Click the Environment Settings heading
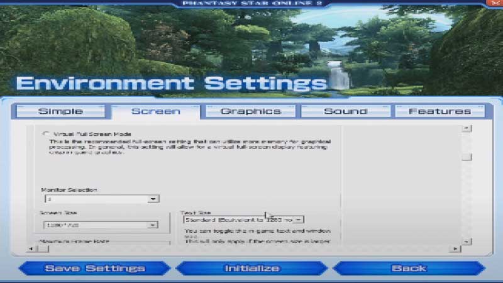This screenshot has height=283, width=503. click(x=171, y=84)
